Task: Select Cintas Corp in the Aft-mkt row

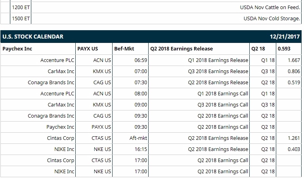Action: (x=61, y=138)
